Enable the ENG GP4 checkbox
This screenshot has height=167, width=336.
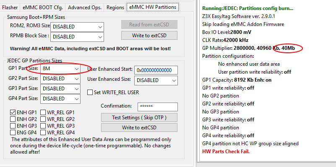tap(13, 132)
